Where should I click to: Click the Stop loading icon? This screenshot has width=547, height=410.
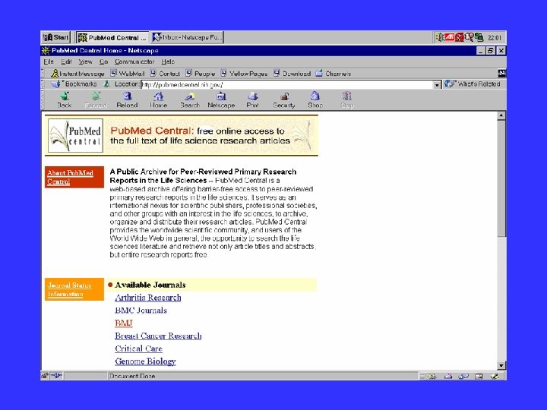tap(346, 99)
